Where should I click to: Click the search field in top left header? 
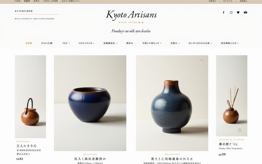click(x=36, y=11)
